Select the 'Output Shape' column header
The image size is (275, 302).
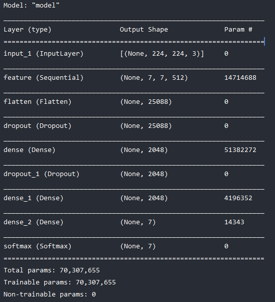(x=144, y=30)
